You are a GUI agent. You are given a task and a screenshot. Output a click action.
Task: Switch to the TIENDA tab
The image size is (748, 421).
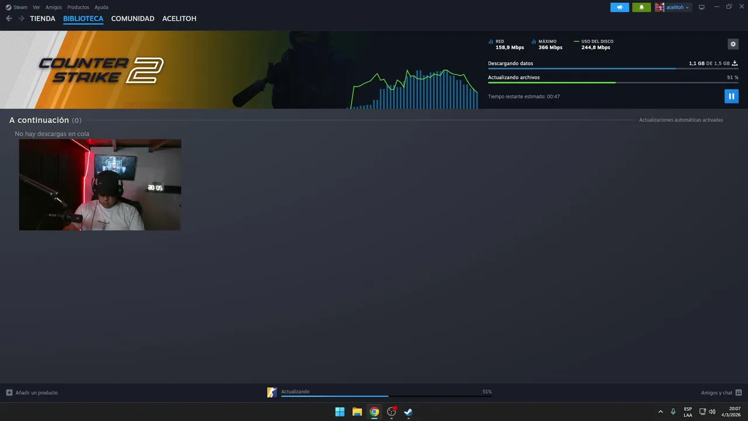pos(43,19)
